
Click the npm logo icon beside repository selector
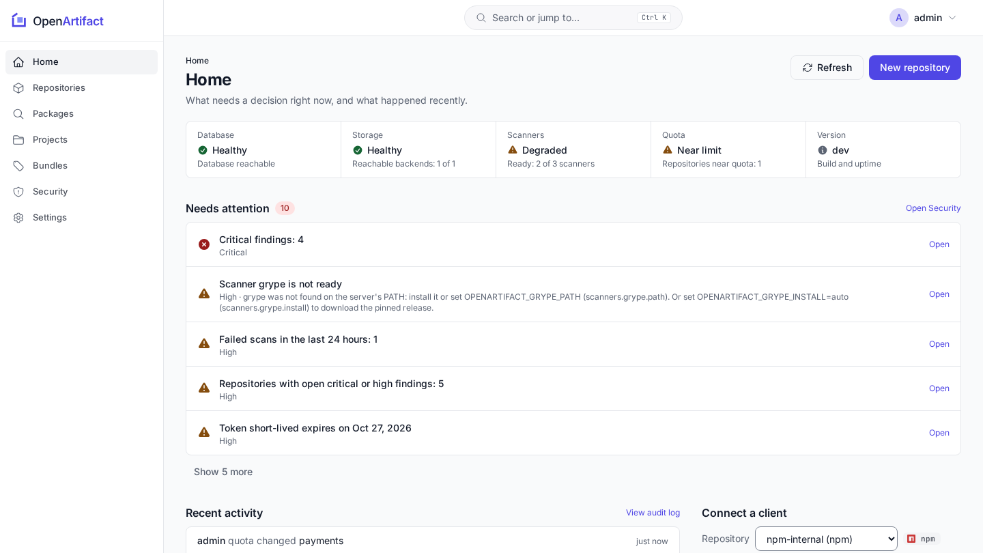click(911, 539)
